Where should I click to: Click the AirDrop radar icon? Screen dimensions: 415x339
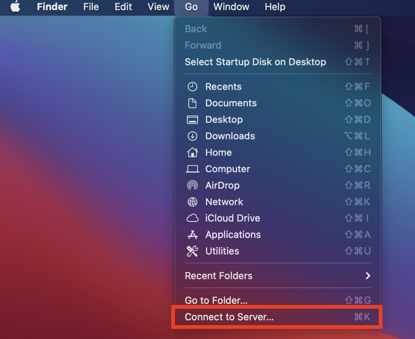click(x=193, y=185)
